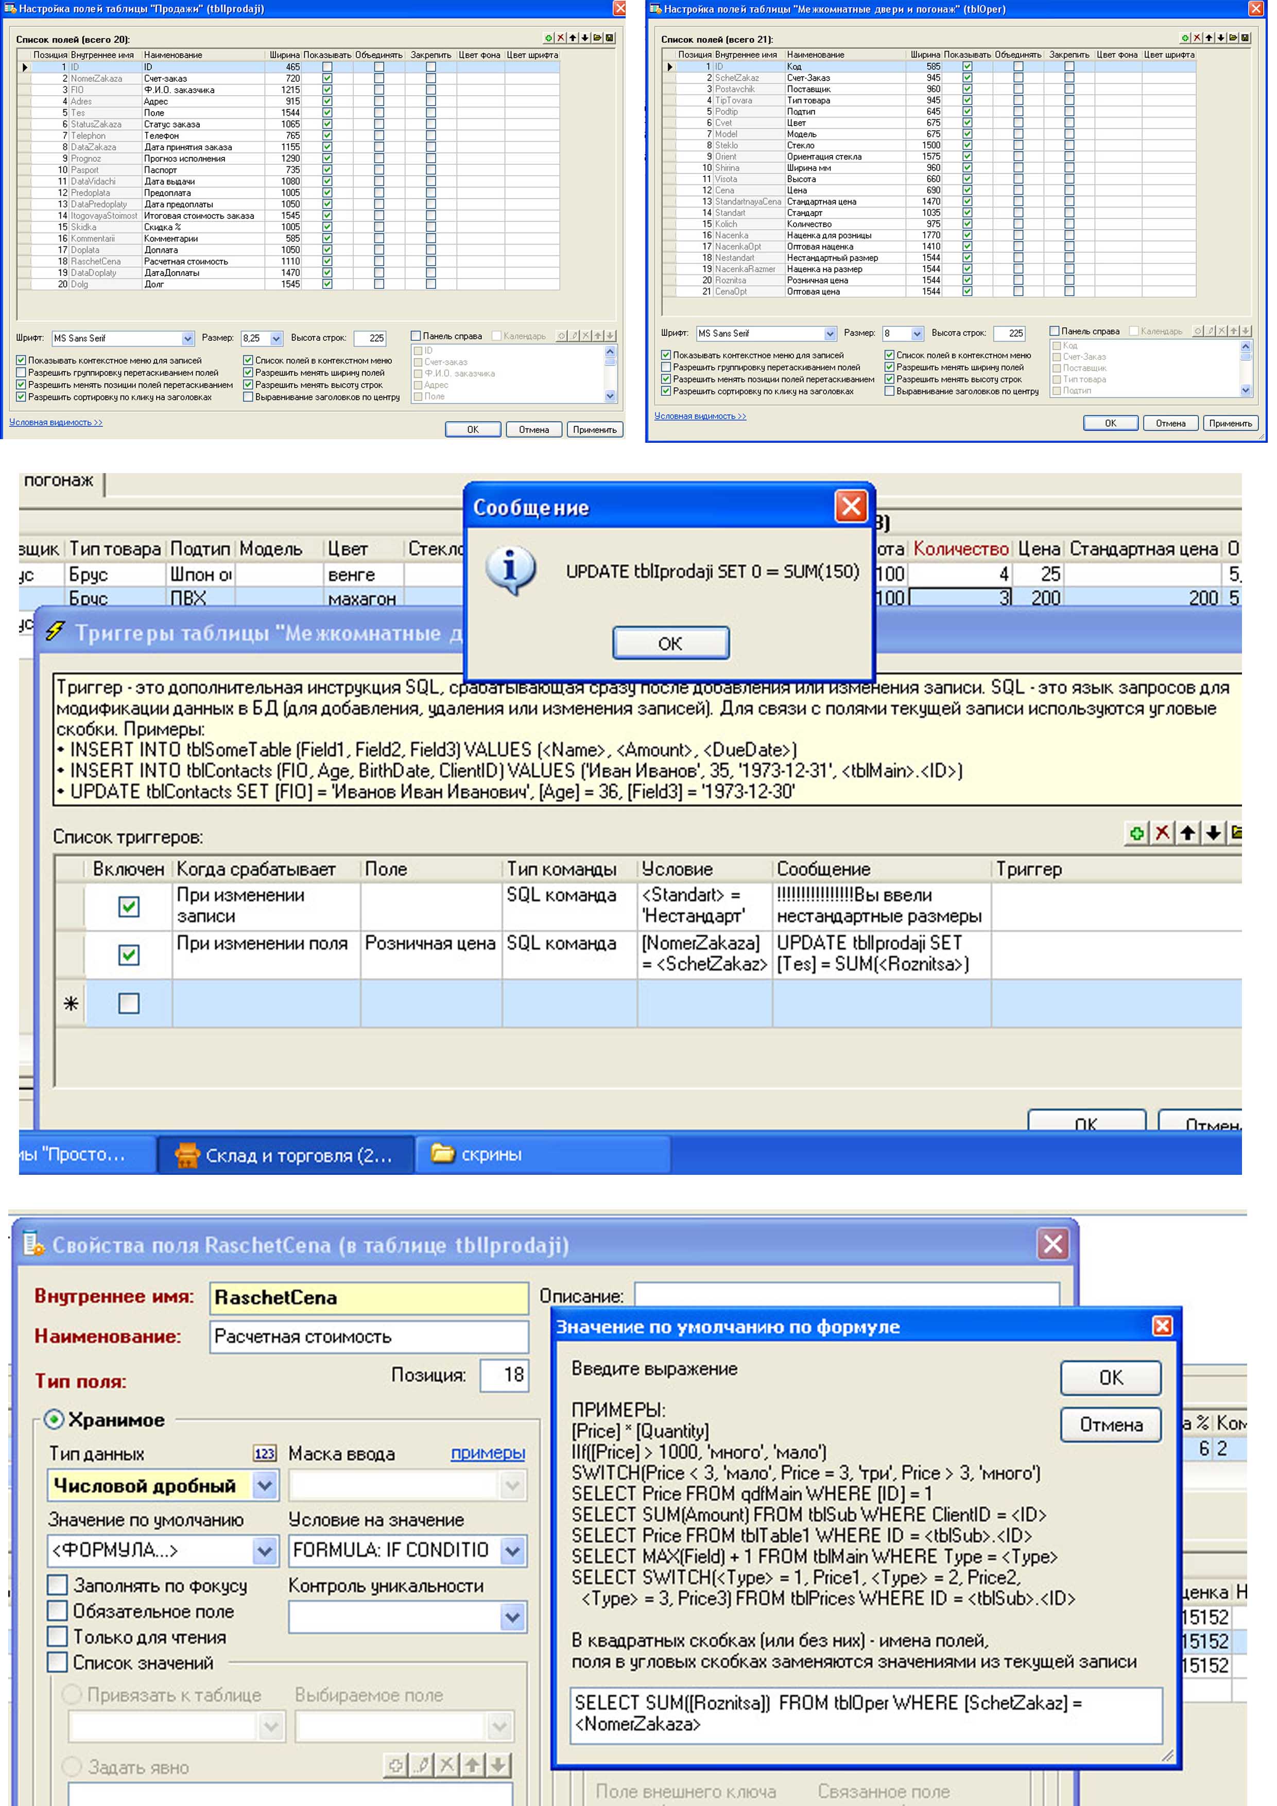Click Тип товара column header
Image resolution: width=1277 pixels, height=1806 pixels.
[x=115, y=548]
